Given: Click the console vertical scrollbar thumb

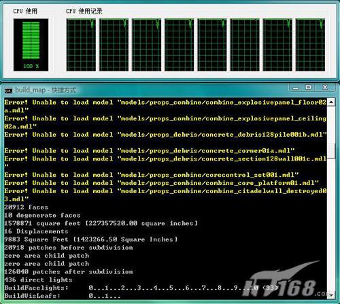Looking at the screenshot, I should tap(331, 150).
